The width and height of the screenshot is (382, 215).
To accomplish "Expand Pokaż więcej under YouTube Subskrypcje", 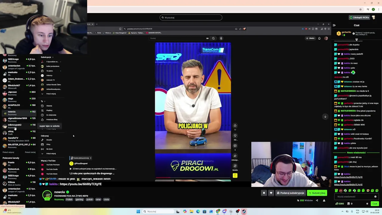I will tap(51, 94).
